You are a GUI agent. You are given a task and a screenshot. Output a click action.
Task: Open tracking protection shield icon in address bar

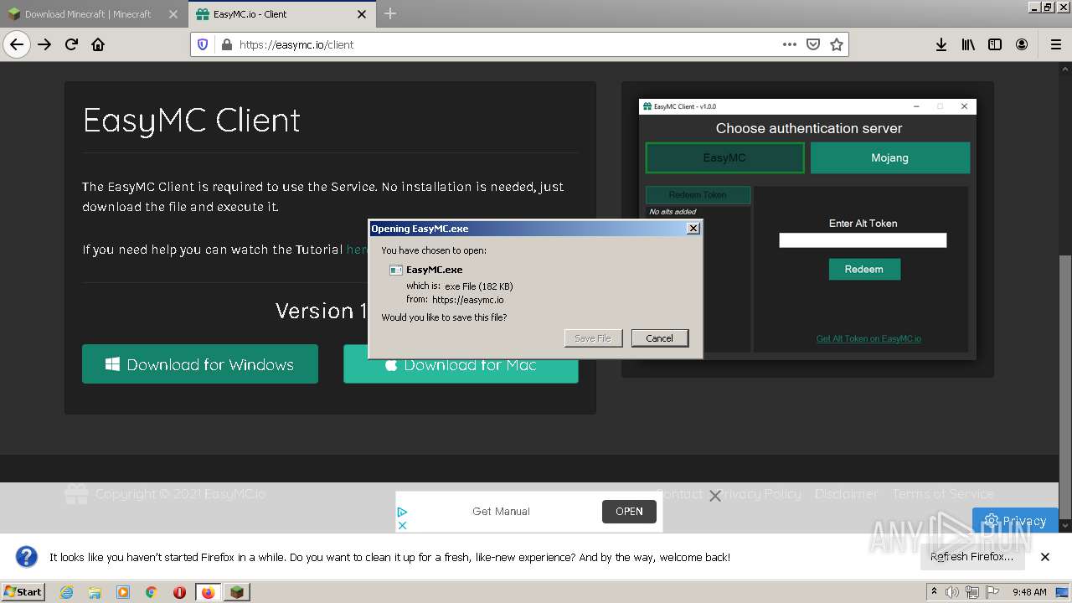pos(203,44)
